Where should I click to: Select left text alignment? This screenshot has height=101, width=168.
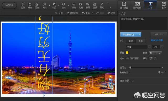pyautogui.click(x=128, y=58)
